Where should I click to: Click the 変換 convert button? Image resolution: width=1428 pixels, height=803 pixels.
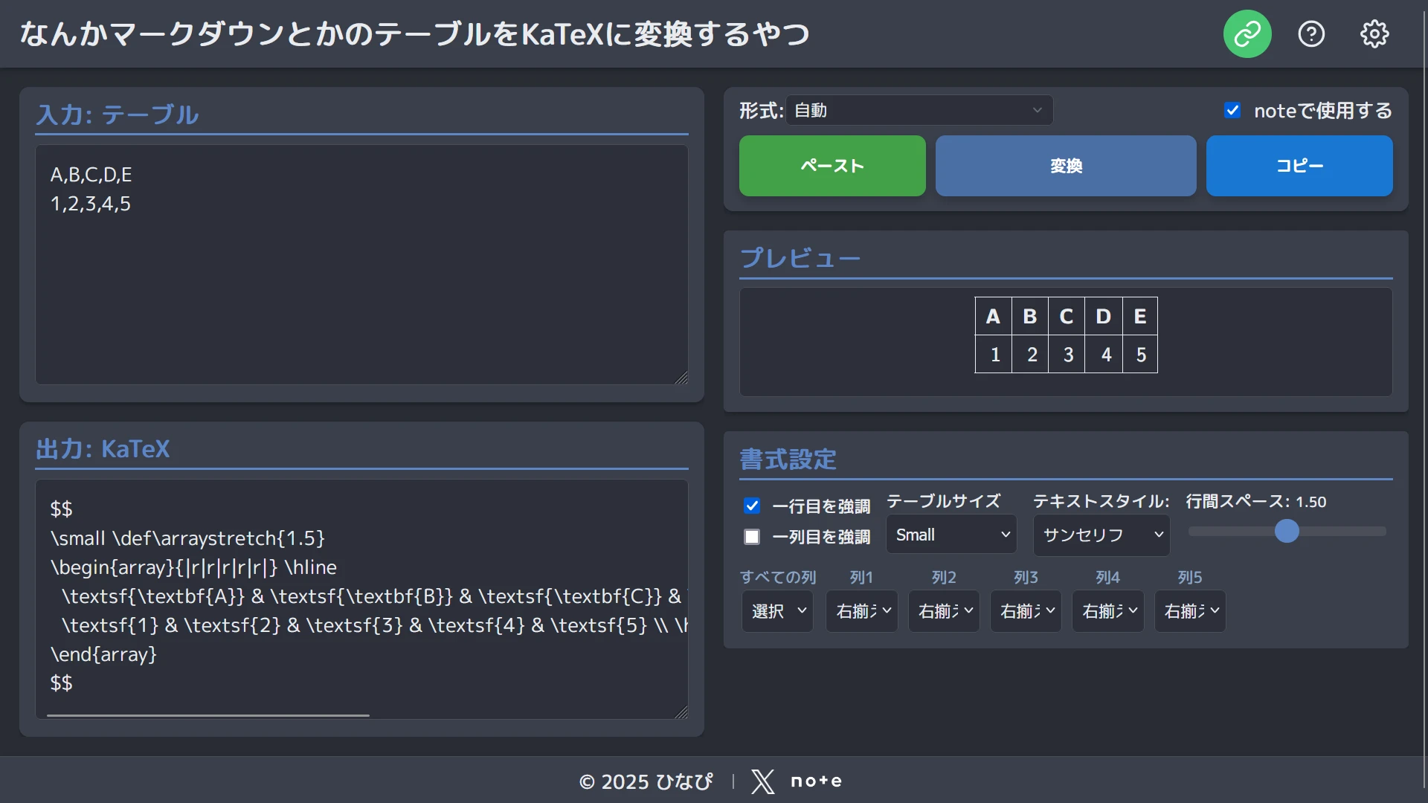1065,166
